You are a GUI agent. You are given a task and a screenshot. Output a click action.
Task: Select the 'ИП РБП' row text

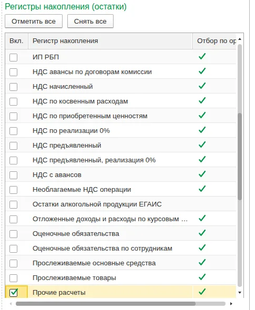coord(46,57)
